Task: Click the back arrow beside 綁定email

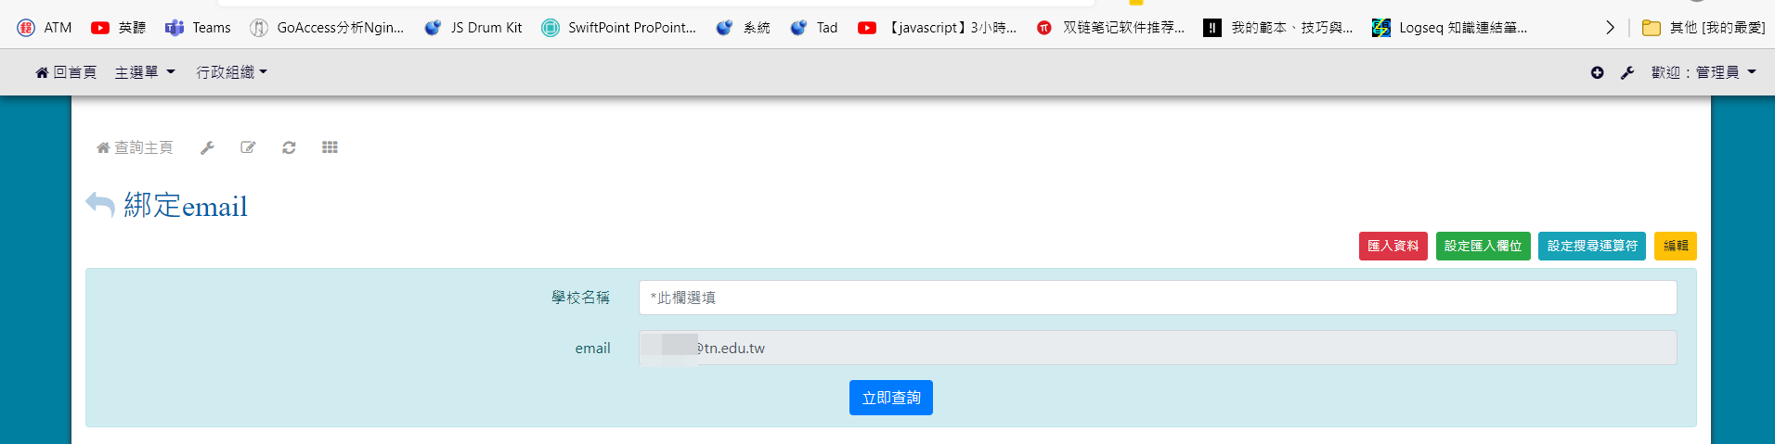Action: (100, 204)
